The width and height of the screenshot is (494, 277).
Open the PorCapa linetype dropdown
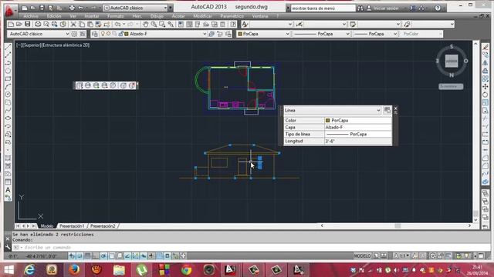(x=348, y=34)
